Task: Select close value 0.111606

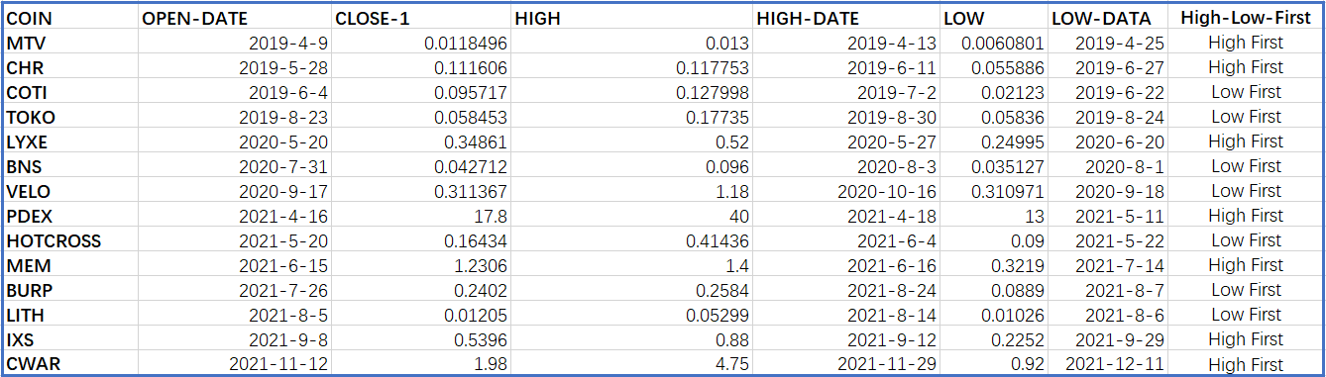Action: click(471, 67)
